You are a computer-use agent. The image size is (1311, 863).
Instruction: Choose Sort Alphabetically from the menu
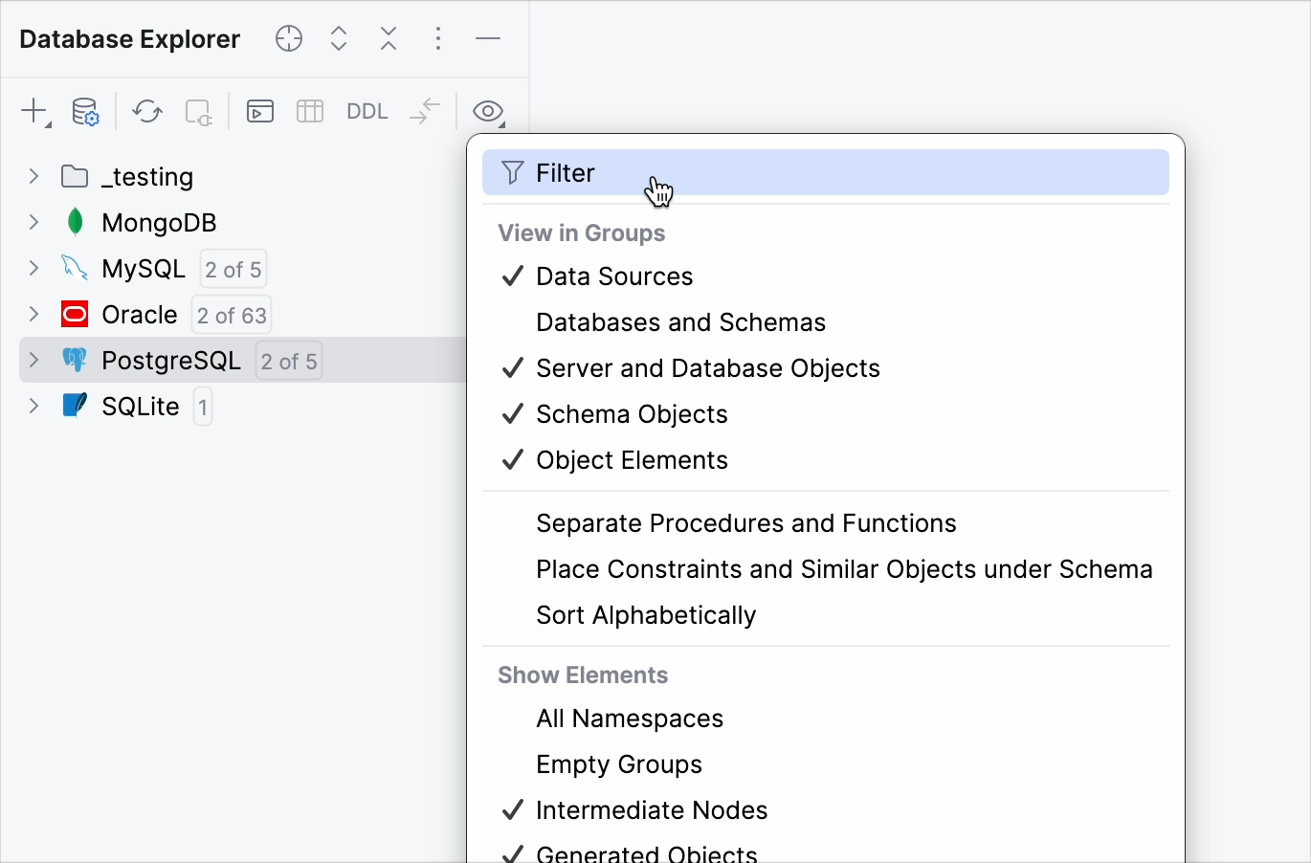click(x=646, y=615)
